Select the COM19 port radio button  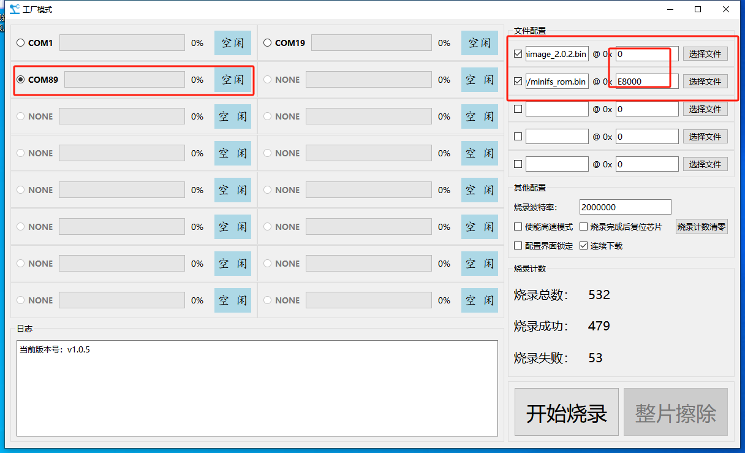tap(268, 43)
